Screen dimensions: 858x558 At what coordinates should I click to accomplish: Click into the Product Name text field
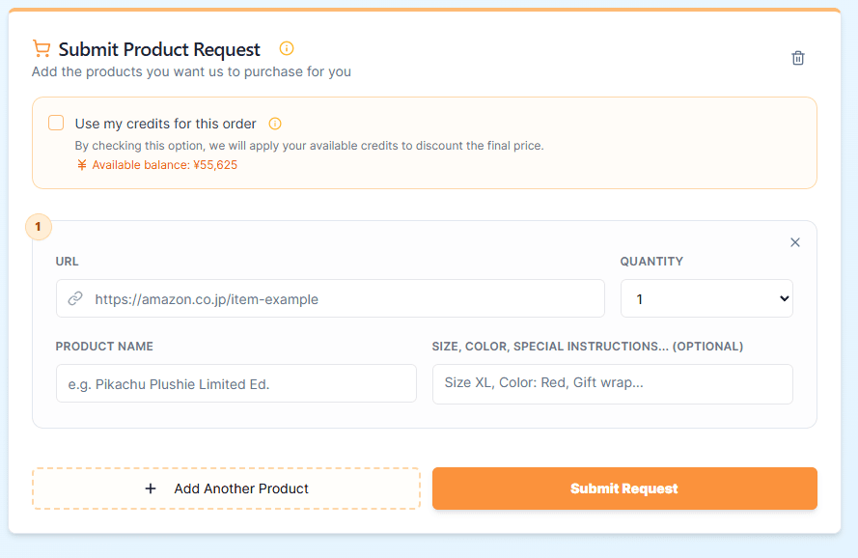[235, 383]
